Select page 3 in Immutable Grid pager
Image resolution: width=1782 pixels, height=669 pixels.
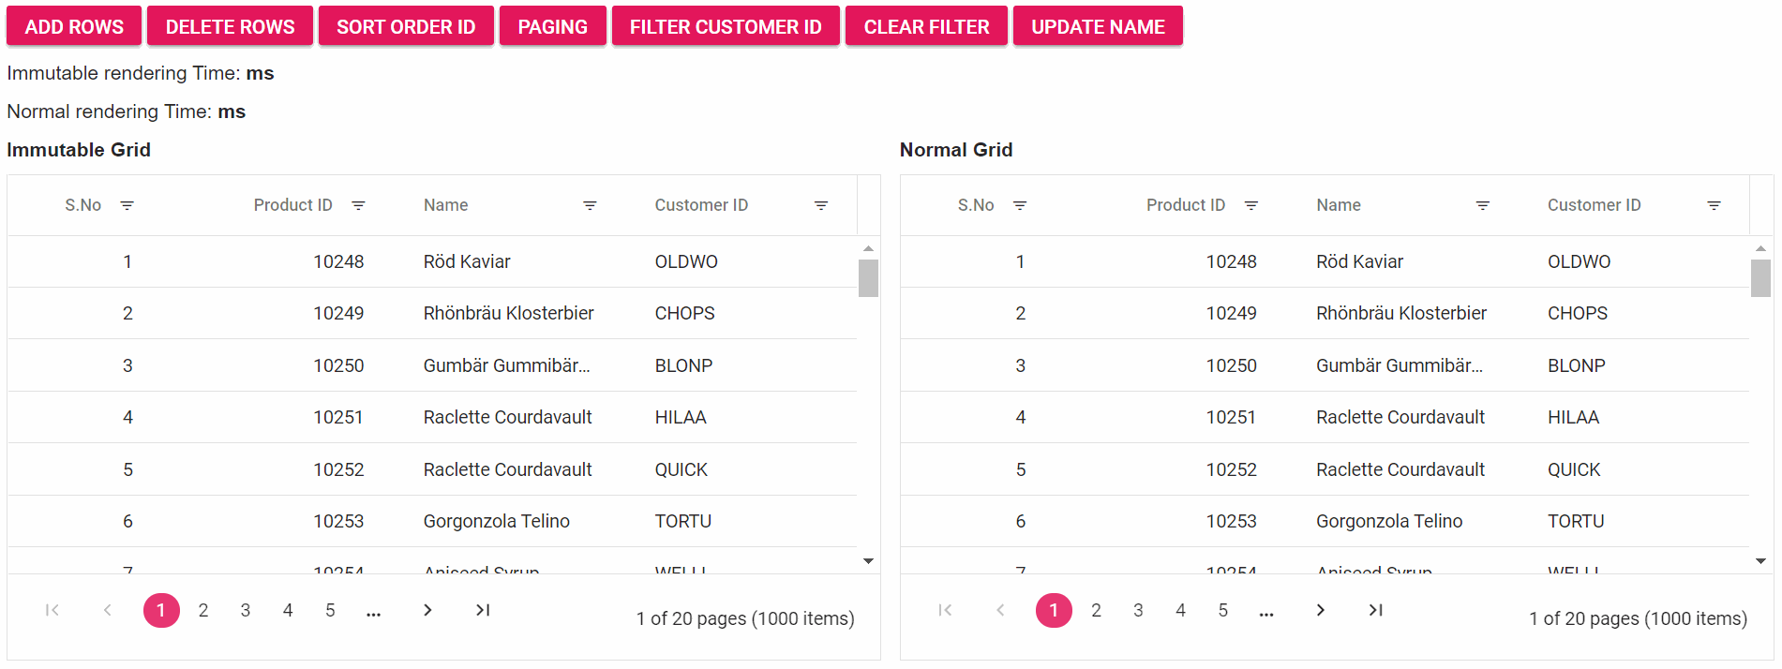point(246,610)
